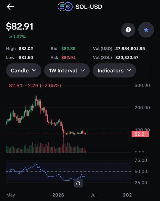The width and height of the screenshot is (160, 201).
Task: Click the Jul time axis label
Action: tap(94, 195)
